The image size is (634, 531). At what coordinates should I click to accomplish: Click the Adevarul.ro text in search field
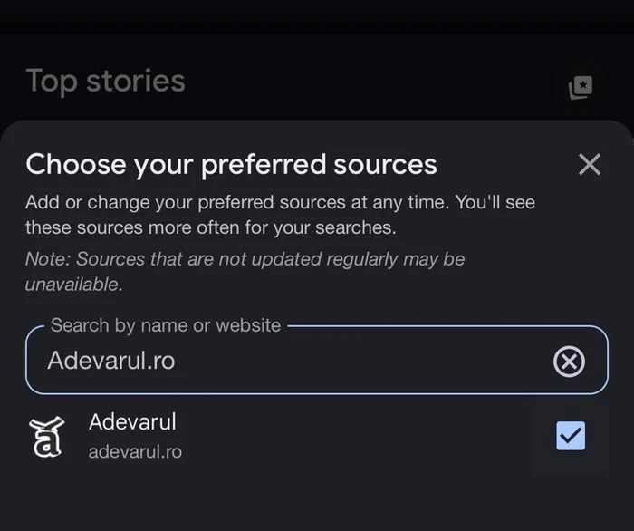tap(111, 361)
